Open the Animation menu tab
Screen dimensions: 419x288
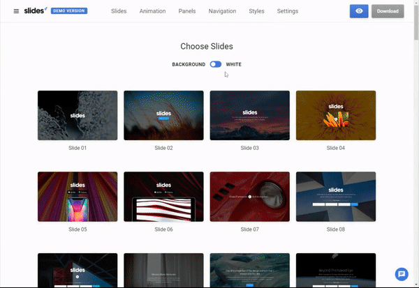coord(152,11)
